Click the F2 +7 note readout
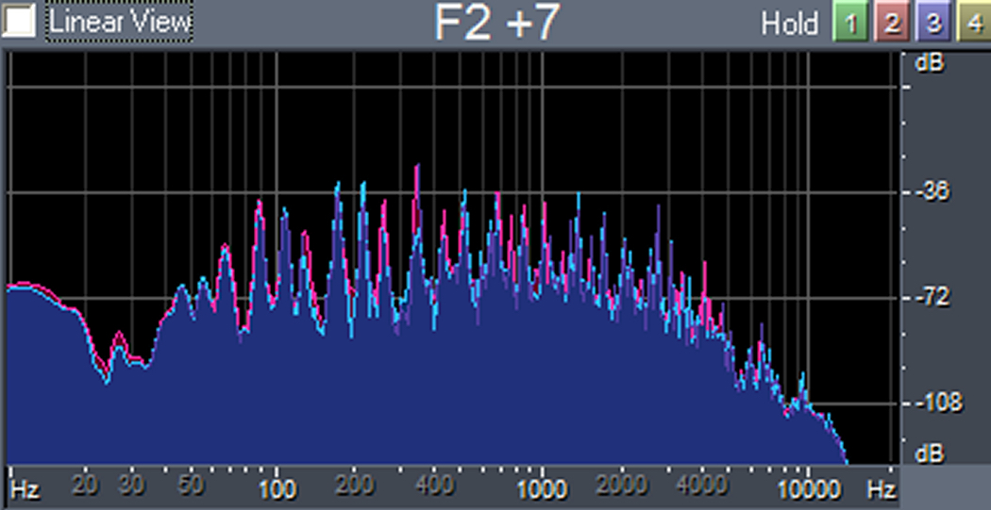This screenshot has height=510, width=991. pos(496,23)
